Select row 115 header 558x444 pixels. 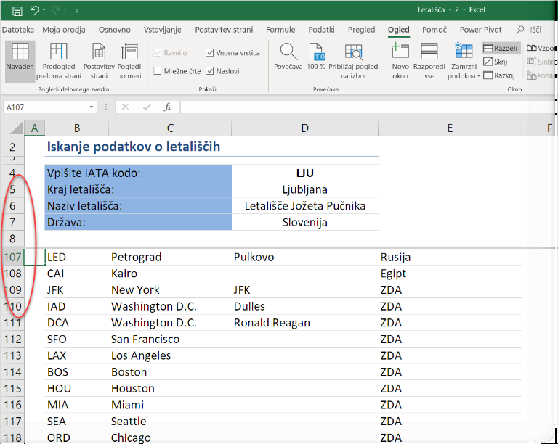pos(12,389)
